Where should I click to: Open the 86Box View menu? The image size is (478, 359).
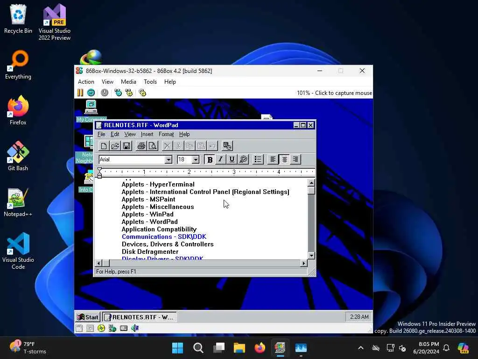[x=107, y=82]
